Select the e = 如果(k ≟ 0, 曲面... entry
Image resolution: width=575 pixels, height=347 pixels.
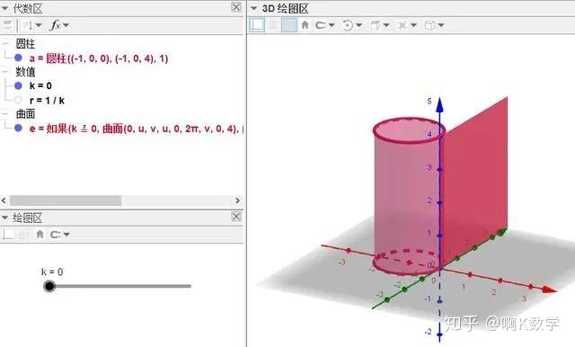pyautogui.click(x=137, y=129)
